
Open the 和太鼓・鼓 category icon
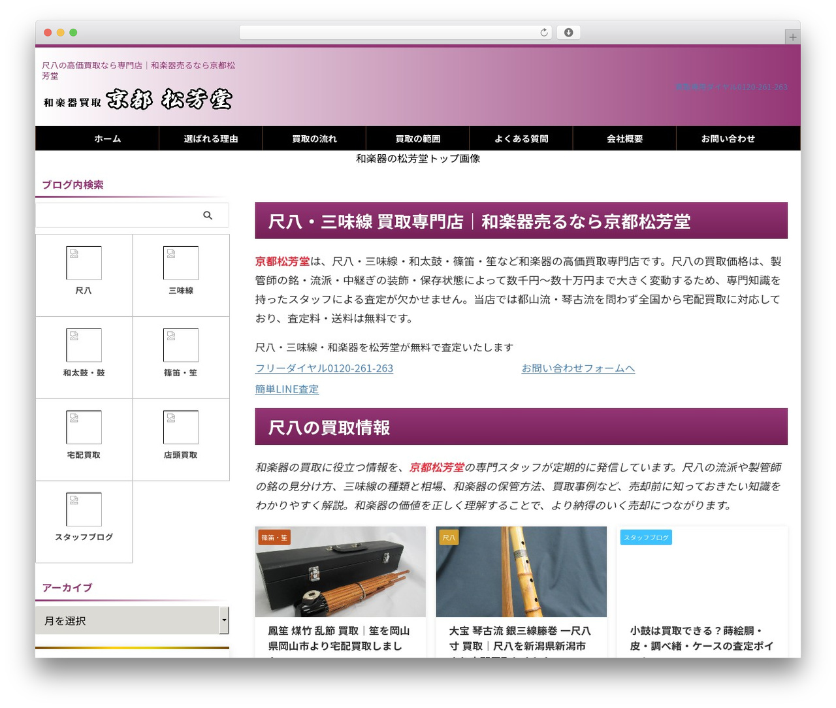tap(84, 346)
